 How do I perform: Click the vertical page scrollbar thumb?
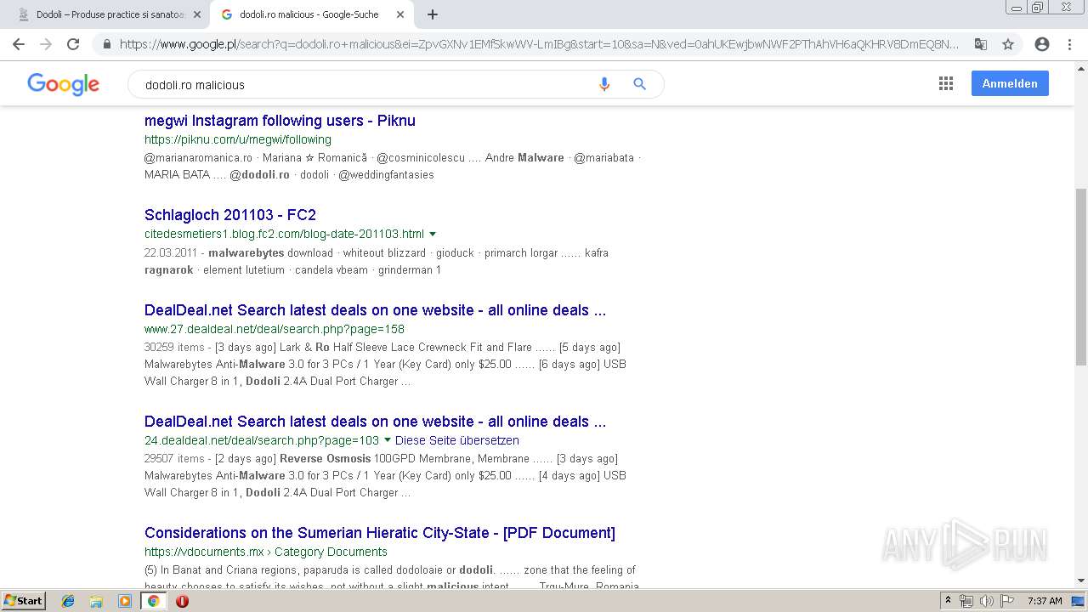[x=1081, y=276]
